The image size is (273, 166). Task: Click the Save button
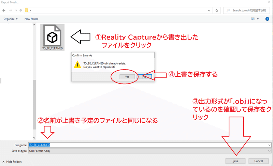point(235,161)
